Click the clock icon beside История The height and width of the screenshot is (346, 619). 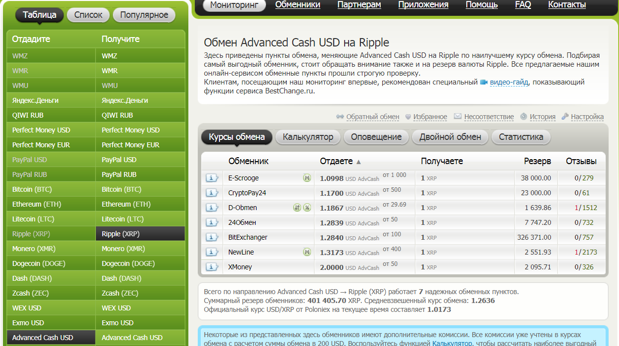pyautogui.click(x=524, y=117)
